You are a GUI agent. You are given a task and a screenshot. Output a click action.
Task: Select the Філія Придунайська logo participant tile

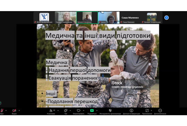click(44, 18)
